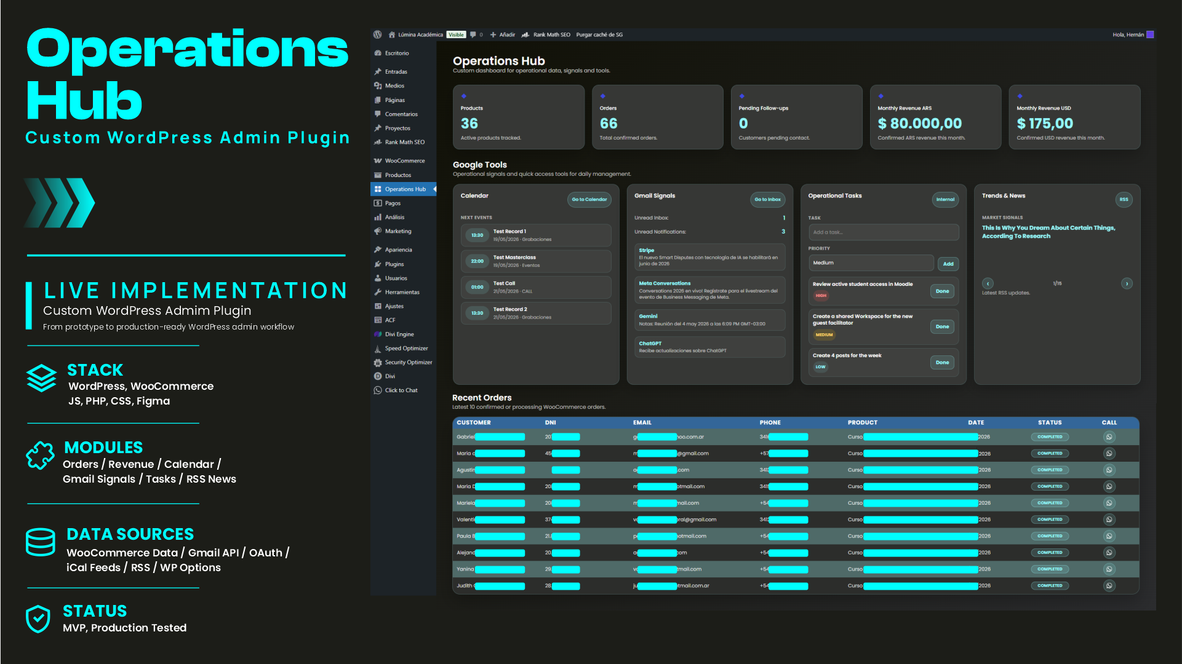
Task: Click WhatsApp call icon in Valenti row
Action: coord(1109,520)
